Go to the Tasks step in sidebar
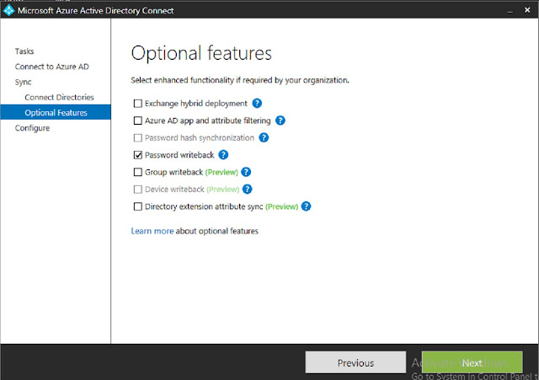Viewport: 539px width, 380px height. [24, 51]
